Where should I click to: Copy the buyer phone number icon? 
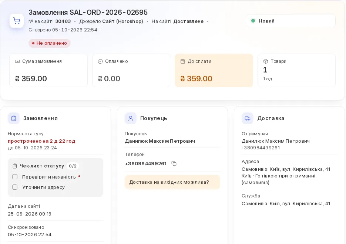coord(174,163)
